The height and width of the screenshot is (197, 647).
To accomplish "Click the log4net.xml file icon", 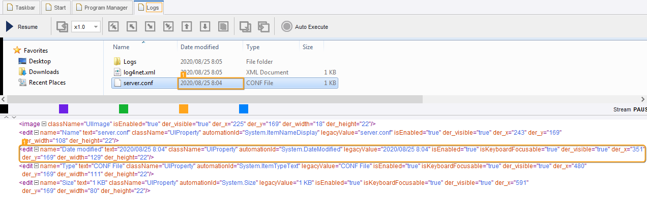I will (117, 72).
